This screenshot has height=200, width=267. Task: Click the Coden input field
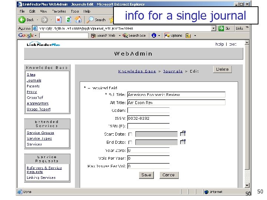point(148,110)
